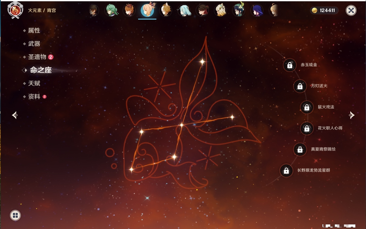Screen dimensions: 366x229
Task: Select the dark-haired Zhongli avatar
Action: [x=94, y=10]
